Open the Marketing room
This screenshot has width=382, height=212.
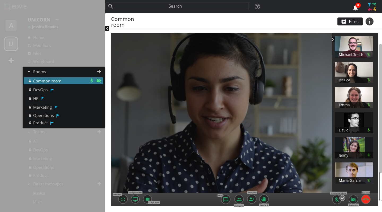point(42,107)
